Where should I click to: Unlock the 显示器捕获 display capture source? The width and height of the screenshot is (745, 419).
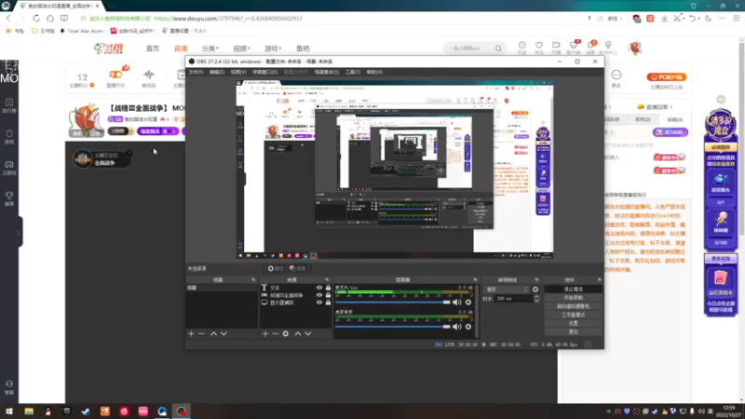(328, 302)
